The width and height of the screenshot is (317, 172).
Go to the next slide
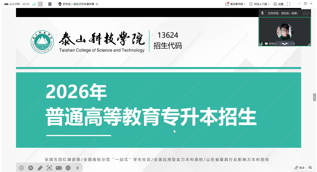(30, 168)
